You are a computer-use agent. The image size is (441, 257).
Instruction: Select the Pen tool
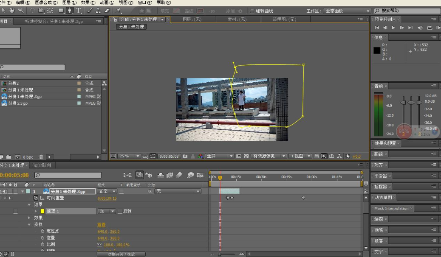pyautogui.click(x=70, y=11)
